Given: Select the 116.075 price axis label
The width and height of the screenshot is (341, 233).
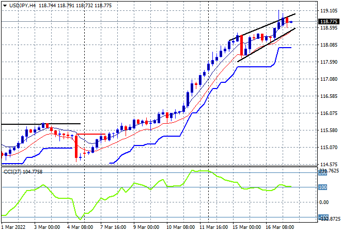Looking at the screenshot, I should coord(329,113).
